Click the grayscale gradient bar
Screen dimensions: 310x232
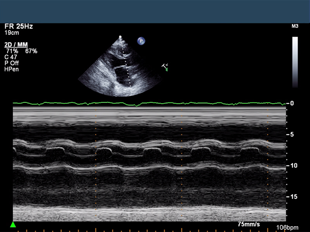click(x=295, y=62)
